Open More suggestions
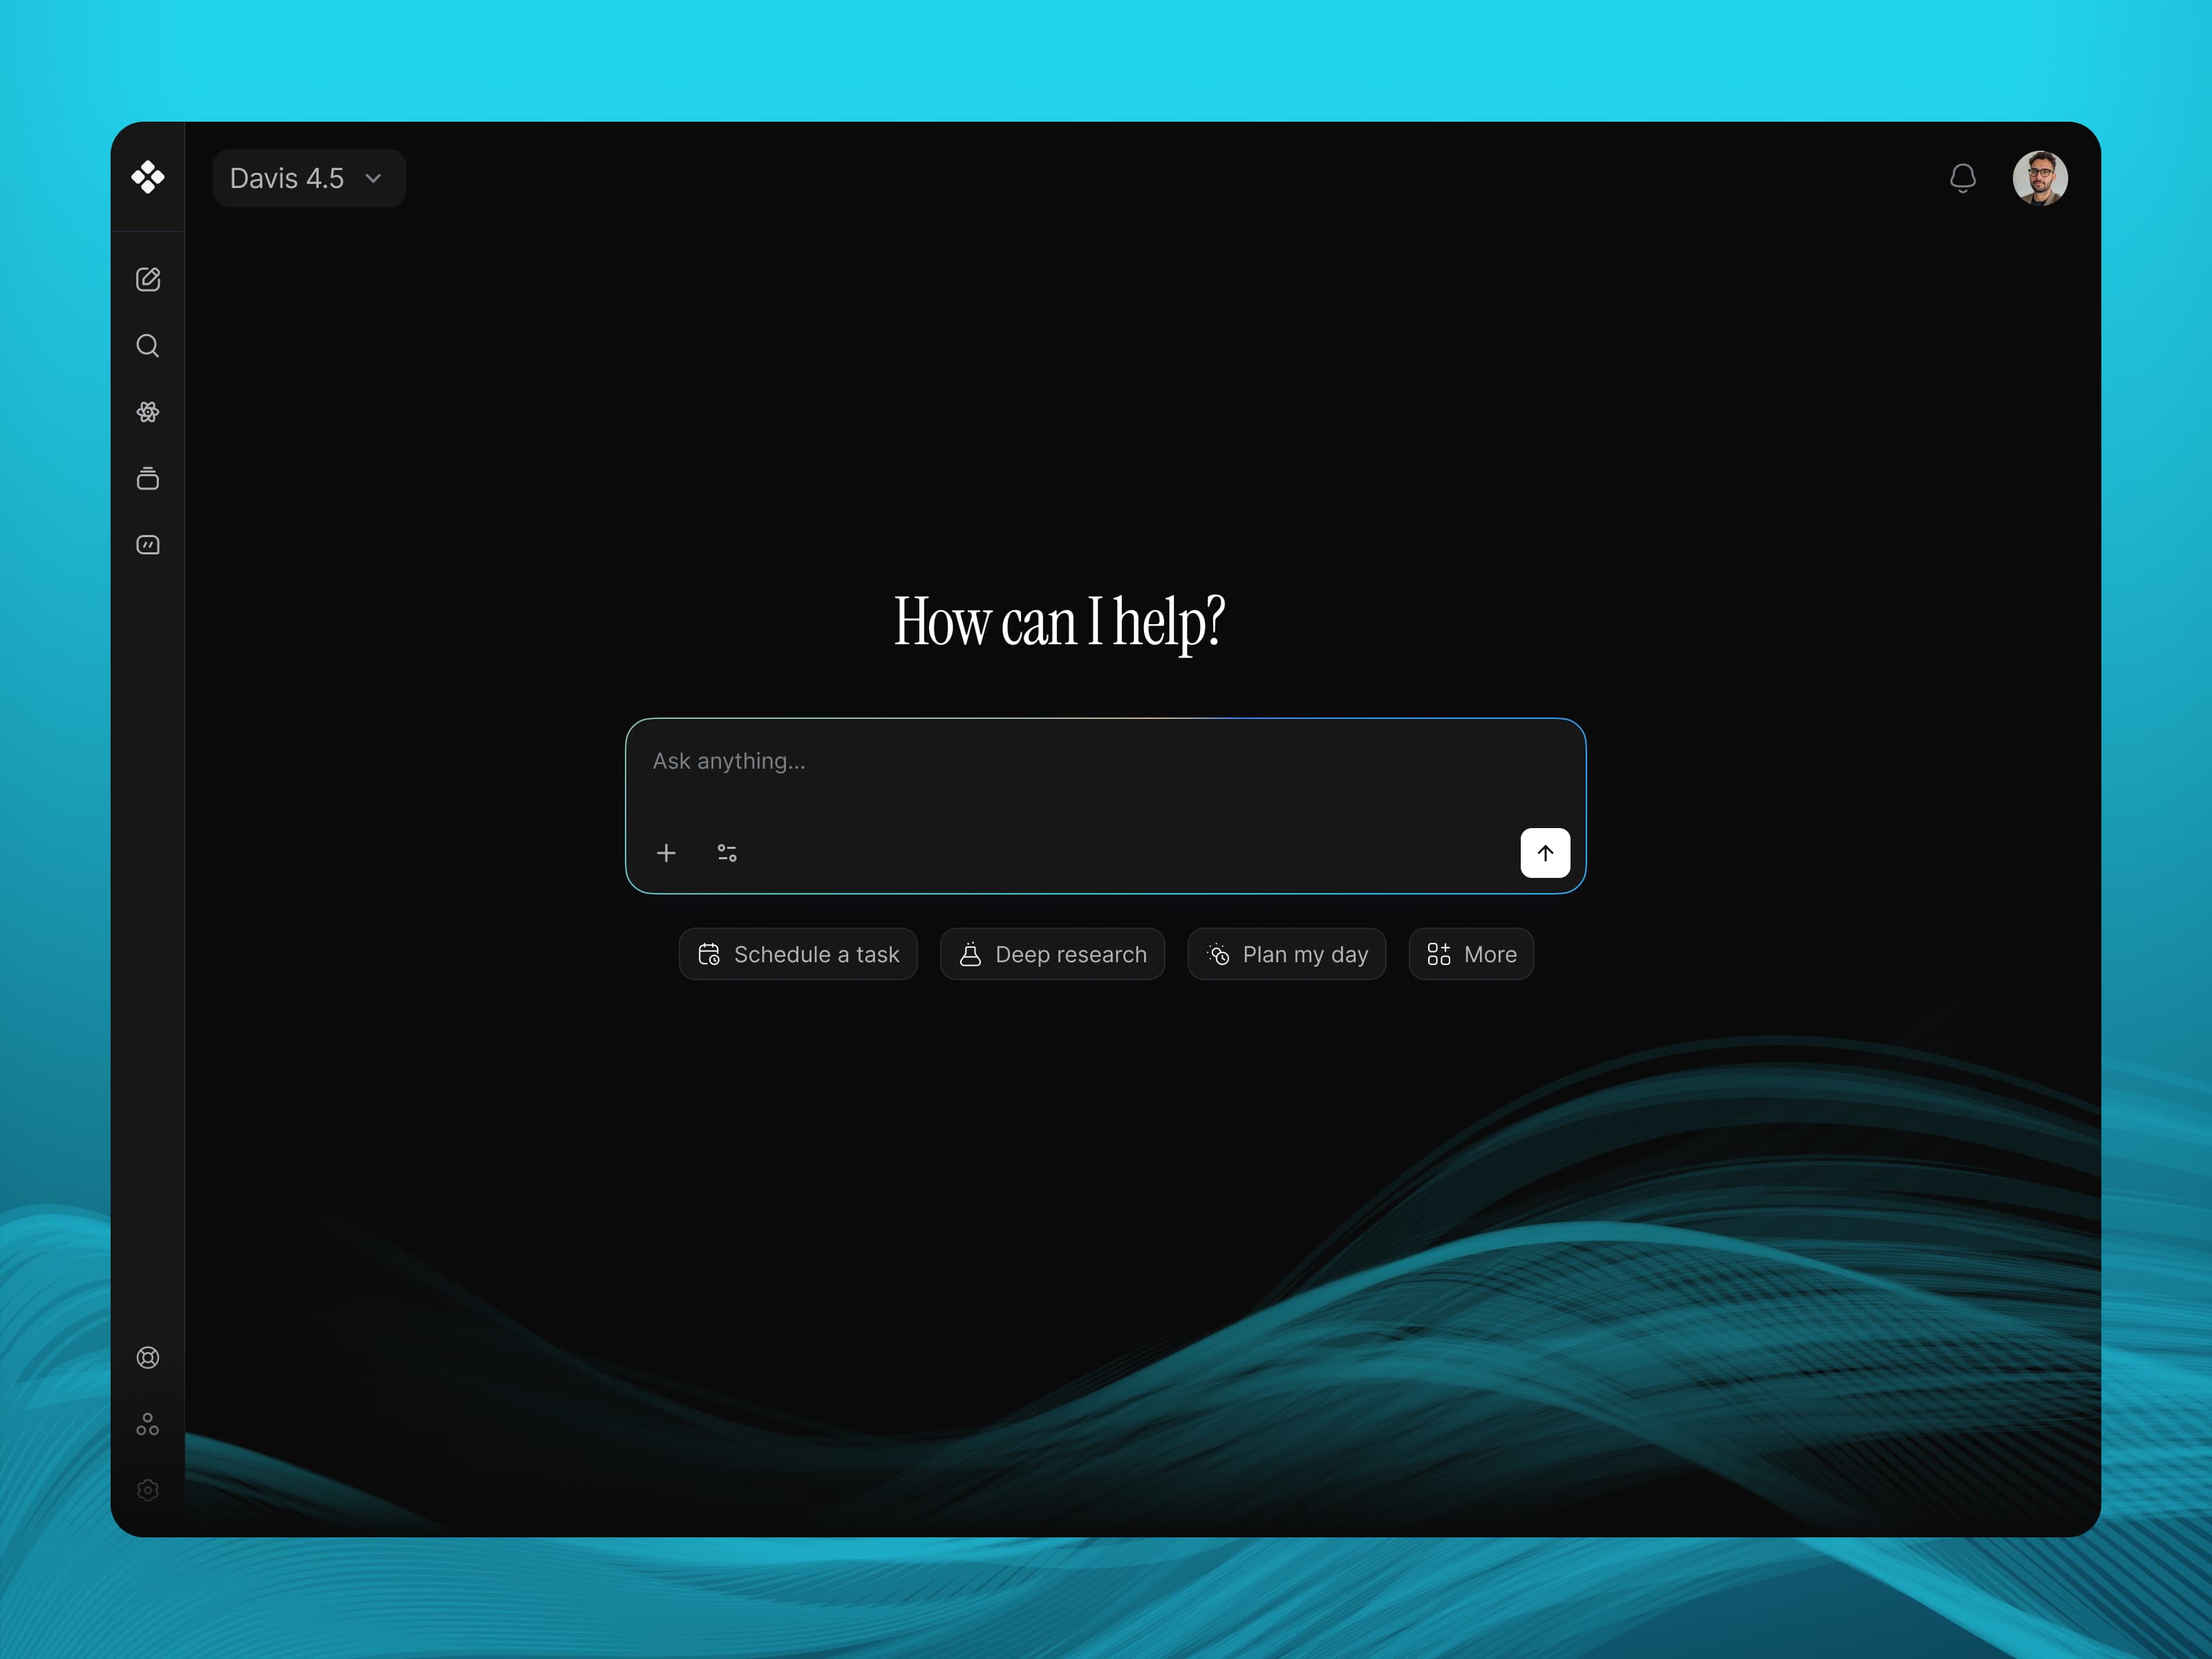2212x1659 pixels. click(1471, 954)
